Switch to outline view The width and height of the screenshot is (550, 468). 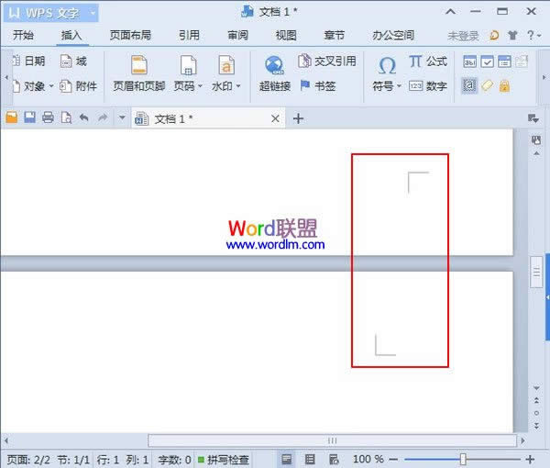pos(310,459)
